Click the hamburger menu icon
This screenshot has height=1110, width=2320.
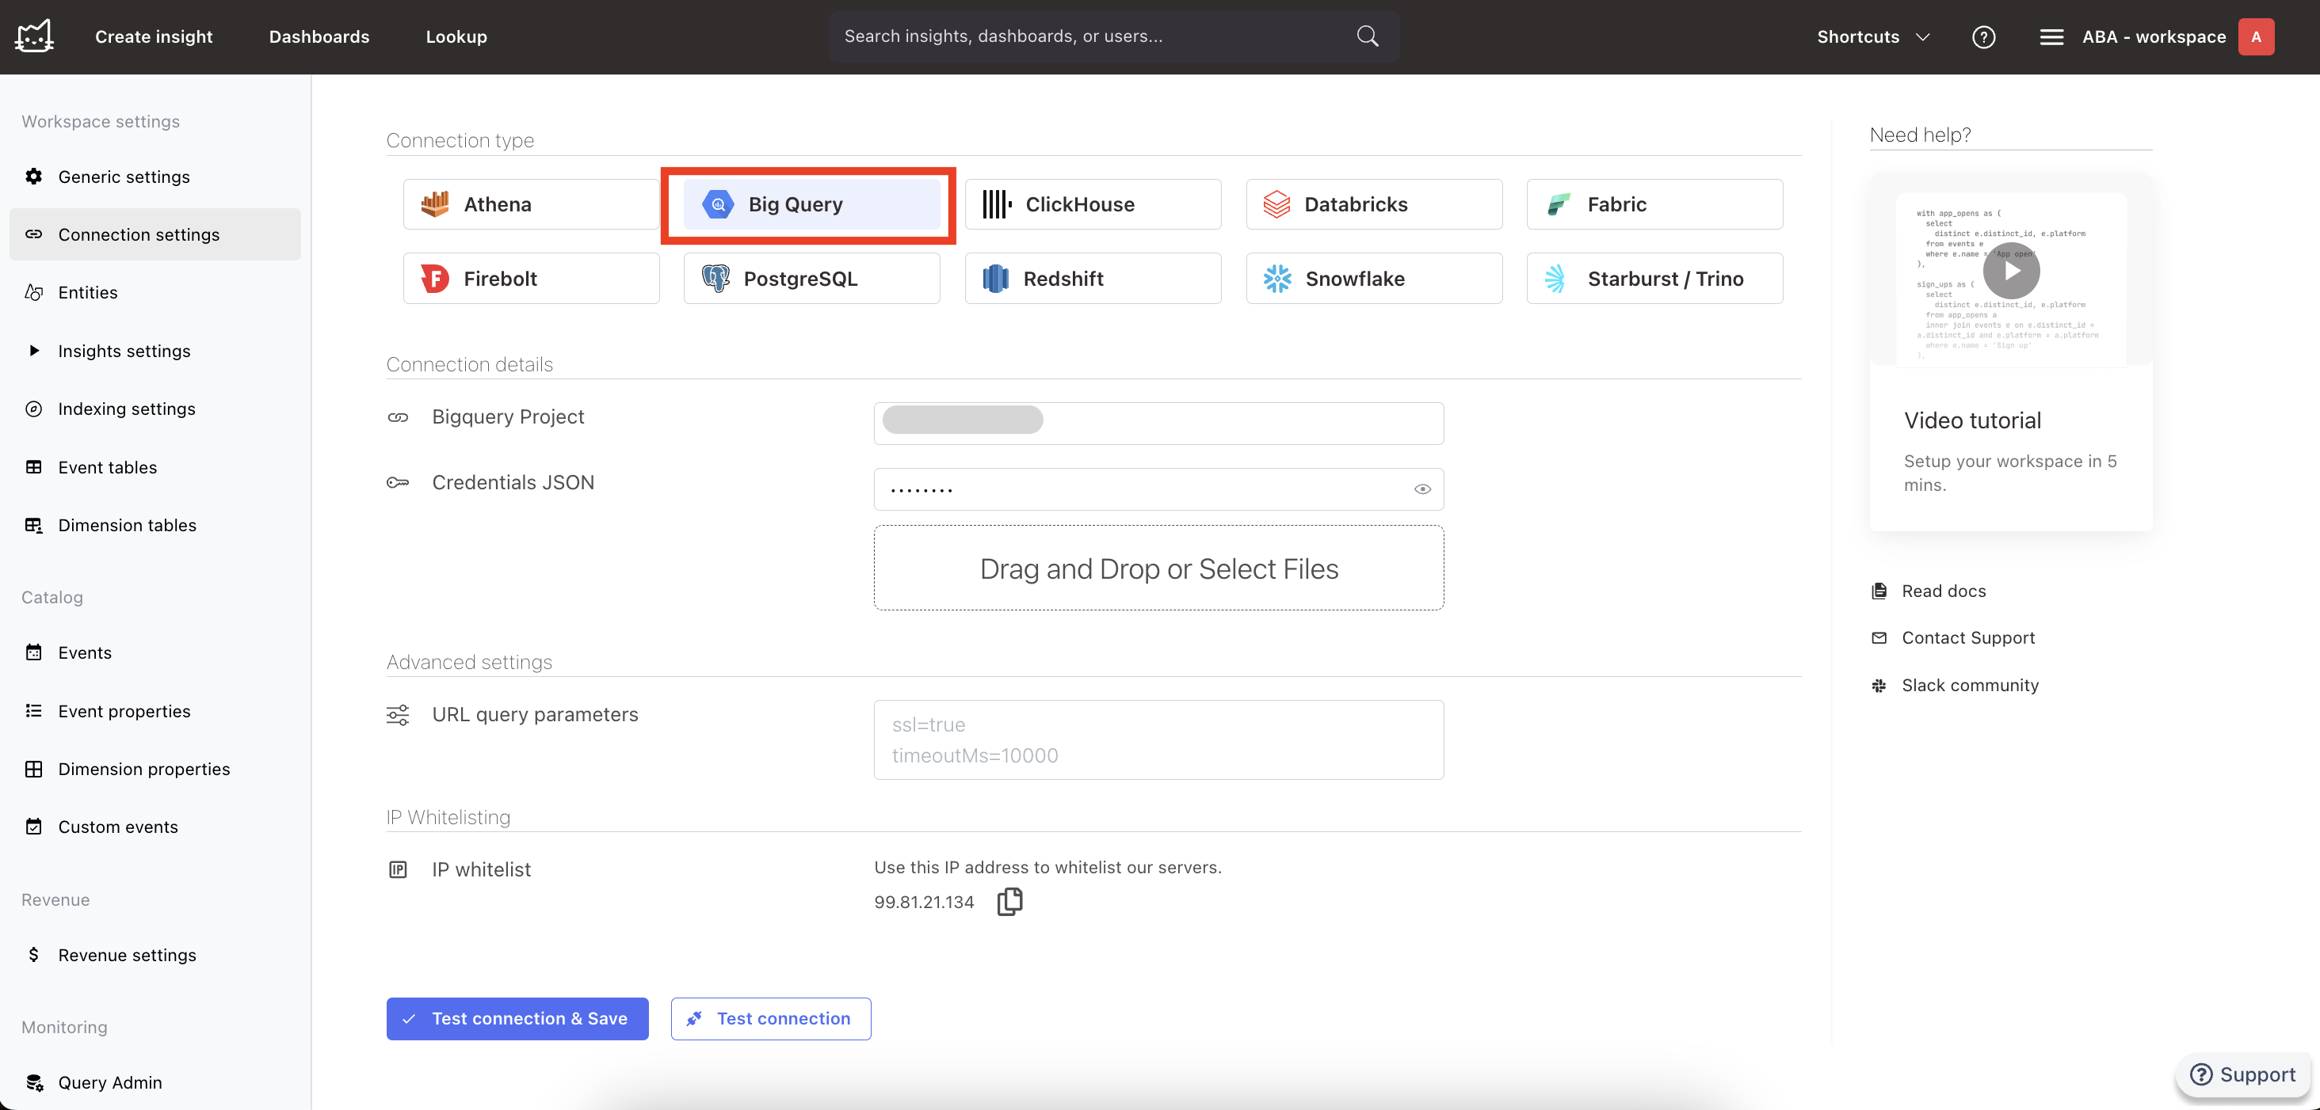(2051, 37)
